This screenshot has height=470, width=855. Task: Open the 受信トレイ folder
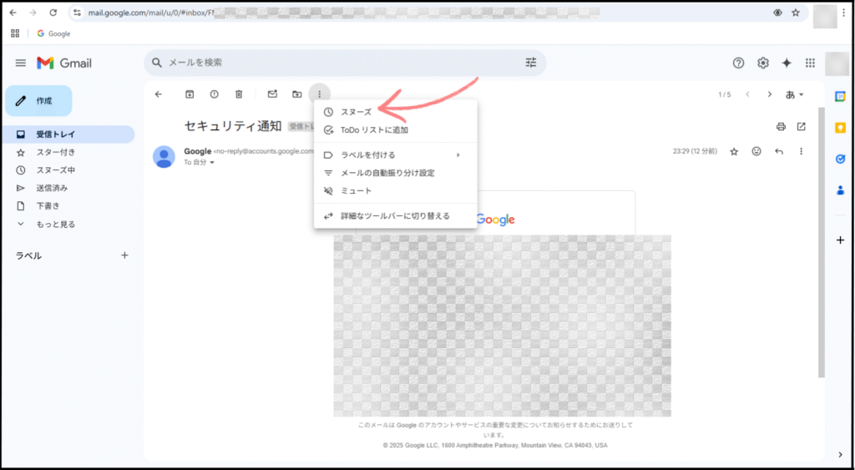[68, 134]
